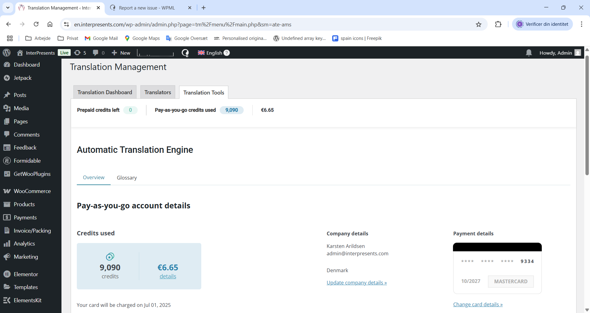
Task: Open the English language switcher
Action: (x=210, y=53)
